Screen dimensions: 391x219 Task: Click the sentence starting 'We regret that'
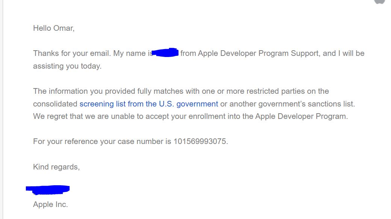190,116
